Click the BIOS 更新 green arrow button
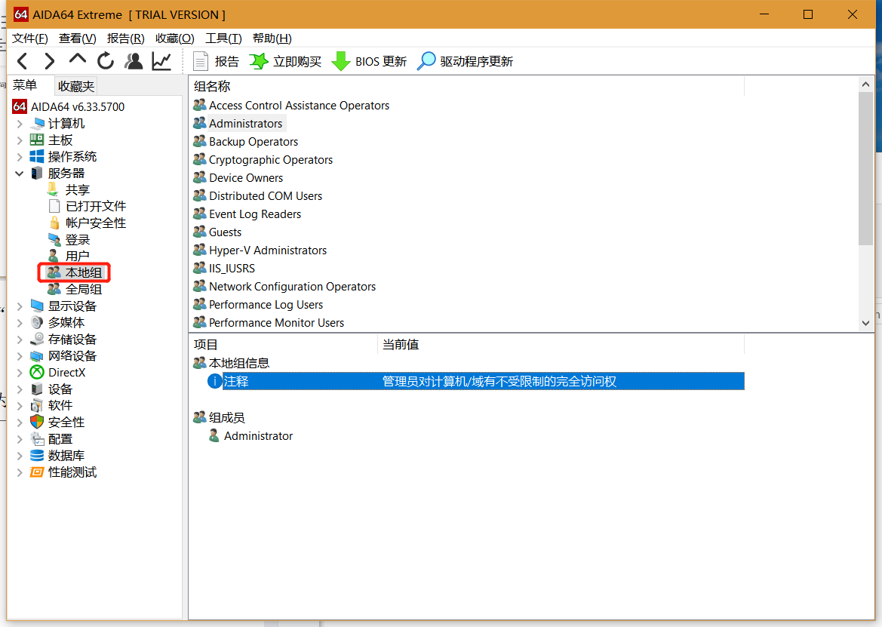This screenshot has width=882, height=627. 370,61
